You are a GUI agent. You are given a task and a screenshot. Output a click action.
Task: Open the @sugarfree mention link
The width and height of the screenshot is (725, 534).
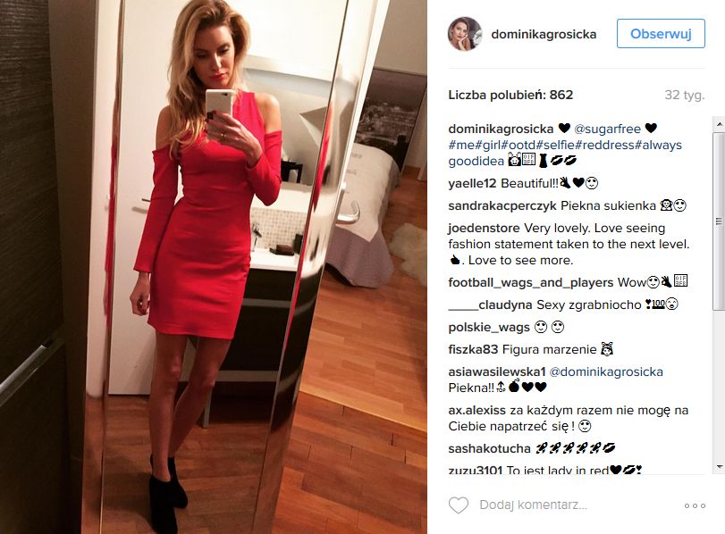[x=607, y=129]
